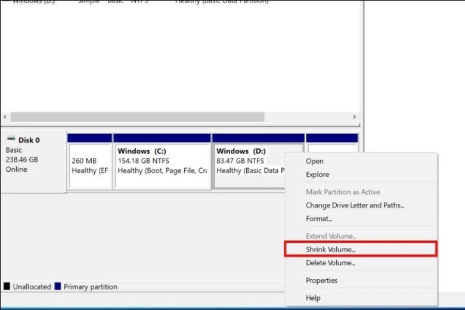Click the right arrow of horizontal scrollbar
The height and width of the screenshot is (310, 465).
[354, 117]
